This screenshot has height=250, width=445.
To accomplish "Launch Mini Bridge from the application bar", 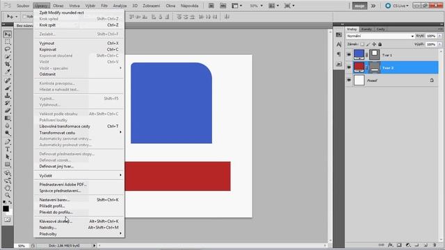I will [223, 6].
